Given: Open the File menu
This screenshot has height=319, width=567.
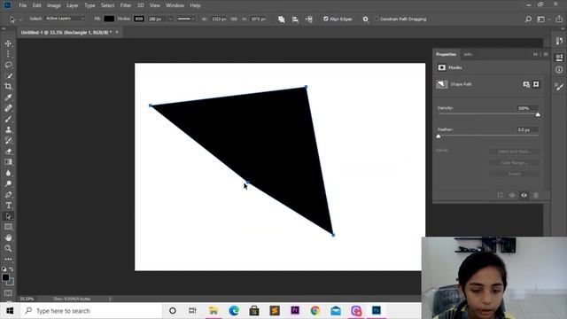Looking at the screenshot, I should click(23, 5).
